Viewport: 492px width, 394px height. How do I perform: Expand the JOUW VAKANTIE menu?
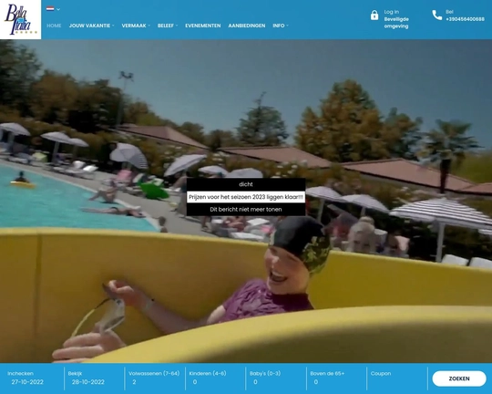92,26
